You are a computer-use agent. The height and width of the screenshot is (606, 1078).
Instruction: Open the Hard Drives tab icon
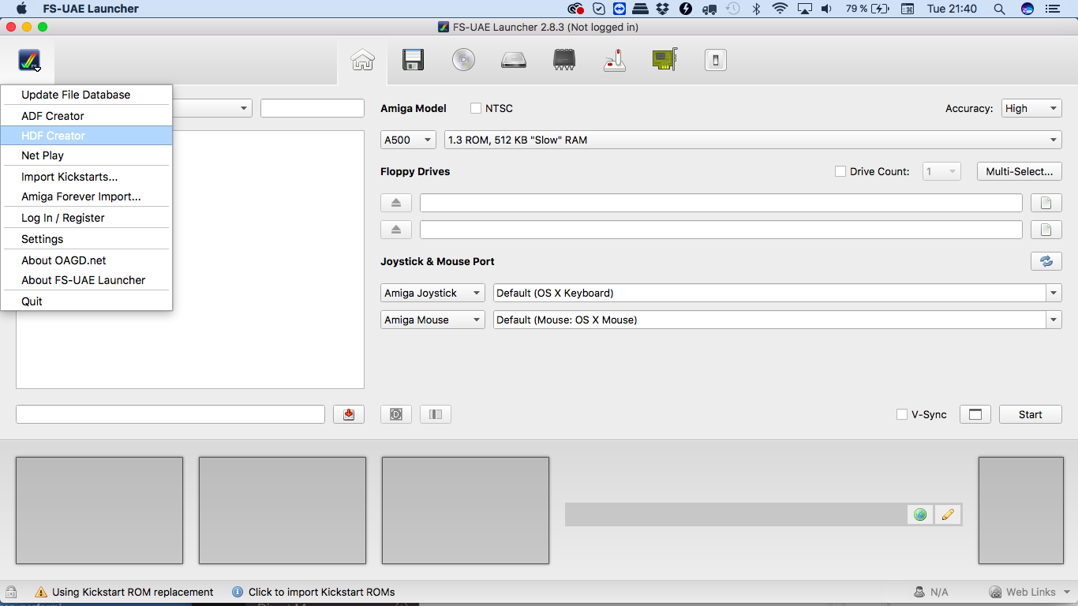click(x=514, y=60)
